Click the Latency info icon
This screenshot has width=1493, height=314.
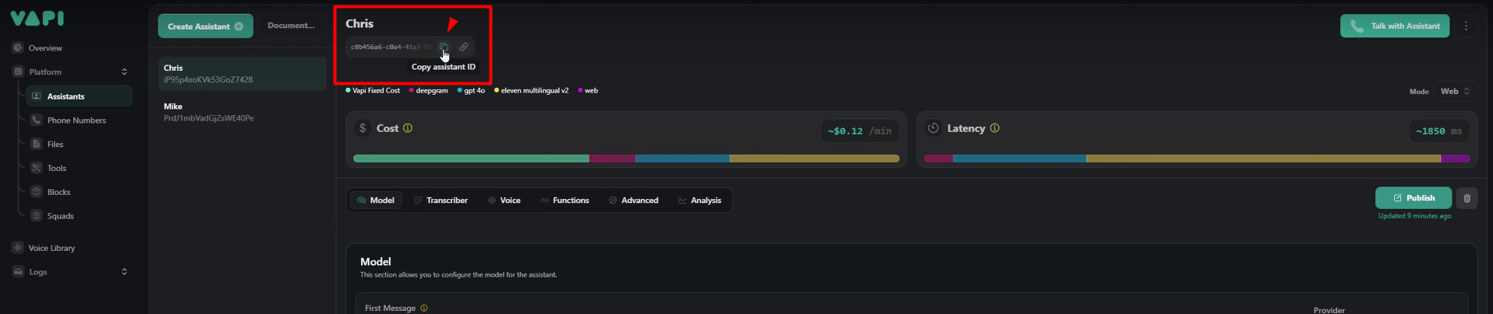click(x=995, y=128)
